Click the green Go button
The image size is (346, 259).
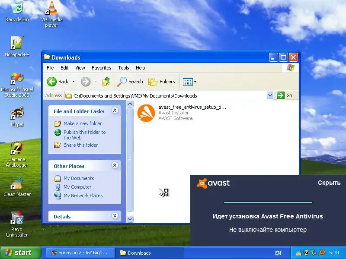click(x=285, y=95)
